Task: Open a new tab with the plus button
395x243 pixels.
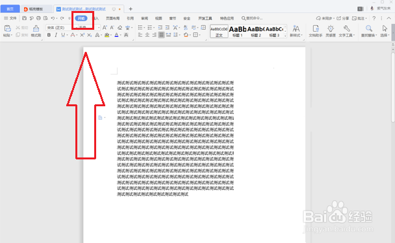Action: pos(131,9)
